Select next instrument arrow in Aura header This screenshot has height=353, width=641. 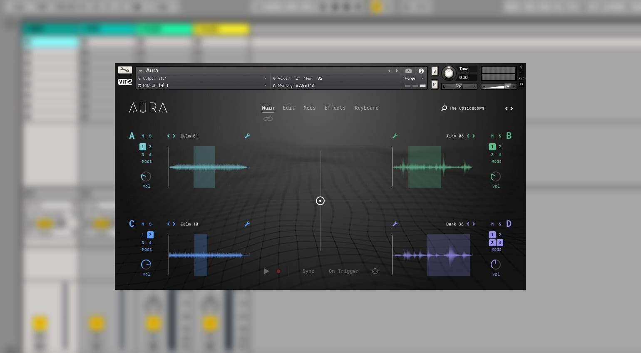pos(397,71)
